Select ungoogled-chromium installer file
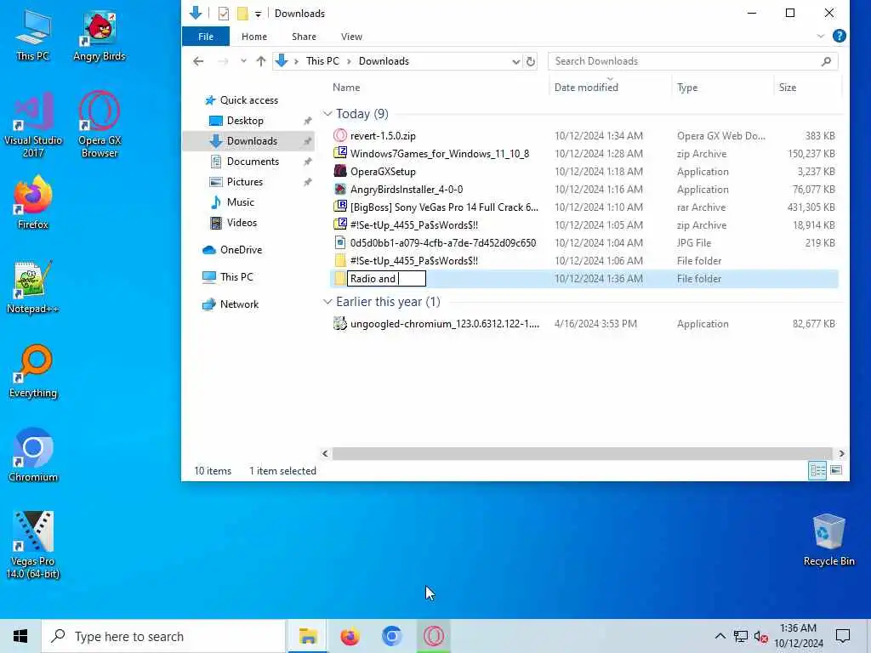 pyautogui.click(x=444, y=324)
